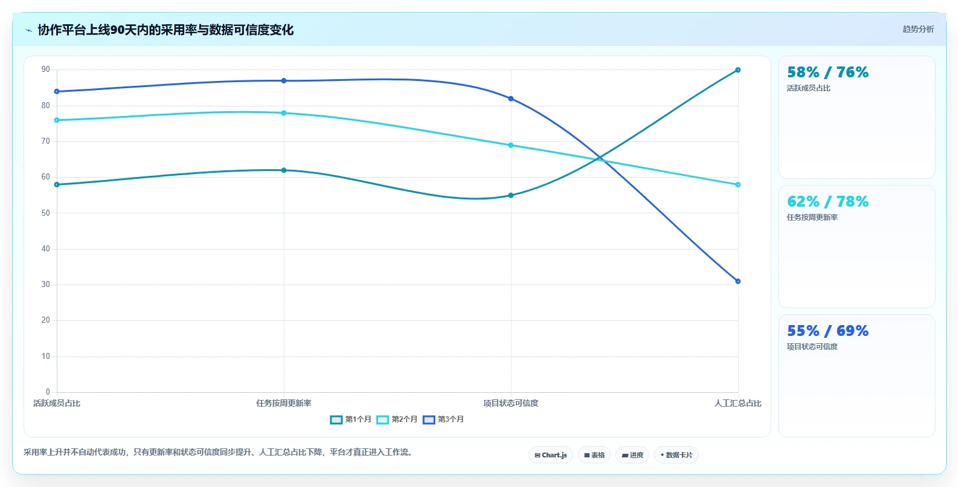Click the 第1个月 legend label text

pos(358,419)
